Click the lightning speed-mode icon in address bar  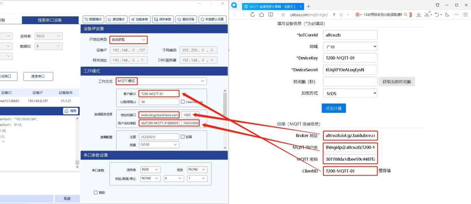[334, 15]
